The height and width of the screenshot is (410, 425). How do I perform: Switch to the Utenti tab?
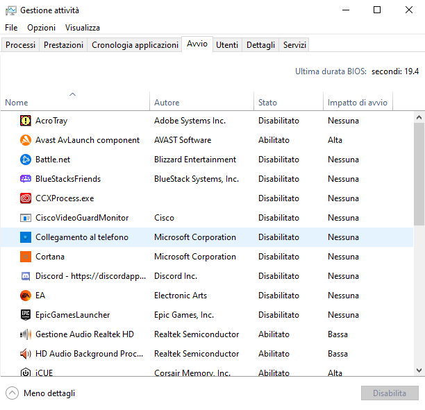pos(227,44)
